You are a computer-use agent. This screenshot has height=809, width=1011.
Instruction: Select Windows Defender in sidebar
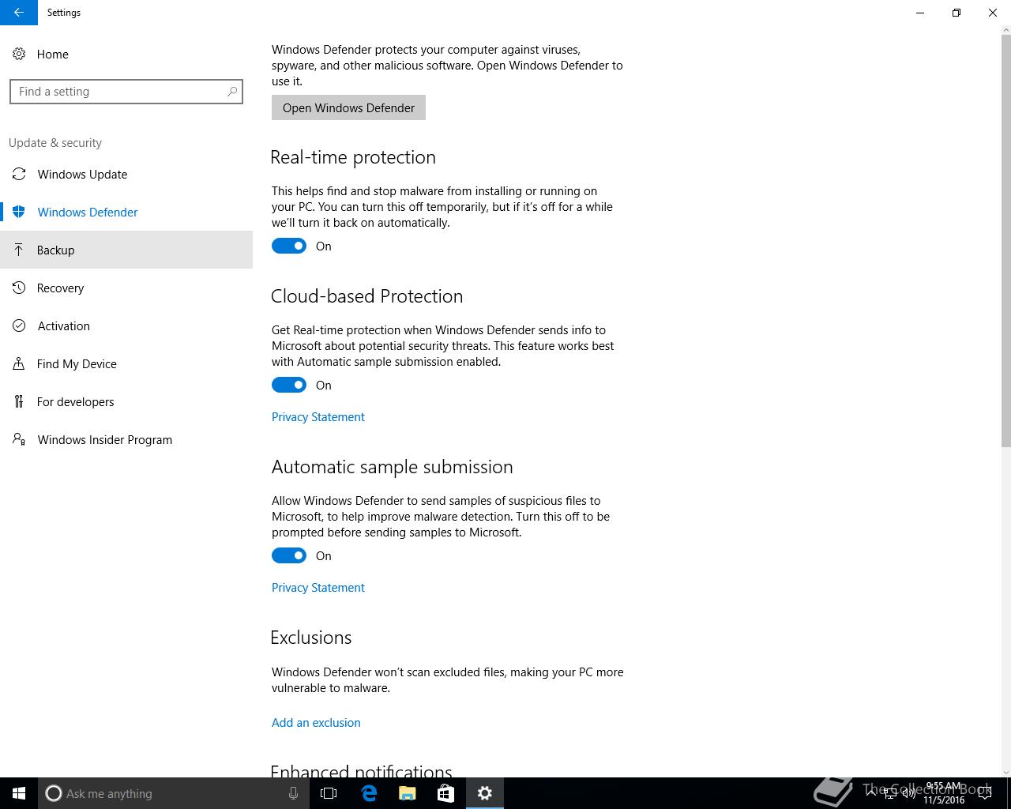click(x=126, y=212)
